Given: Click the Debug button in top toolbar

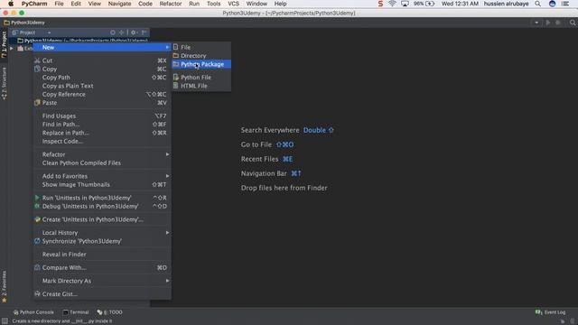Looking at the screenshot, I should point(558,23).
